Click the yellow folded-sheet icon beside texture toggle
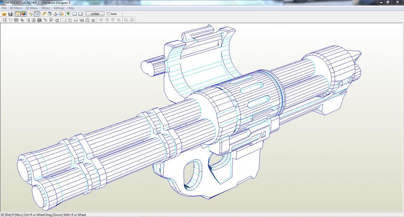The width and height of the screenshot is (404, 217). pos(31,14)
